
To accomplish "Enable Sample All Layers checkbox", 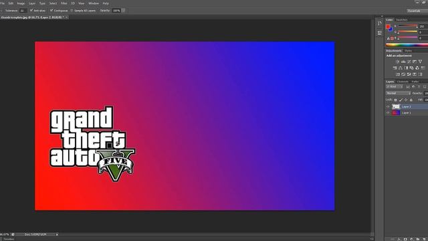I will coord(72,11).
